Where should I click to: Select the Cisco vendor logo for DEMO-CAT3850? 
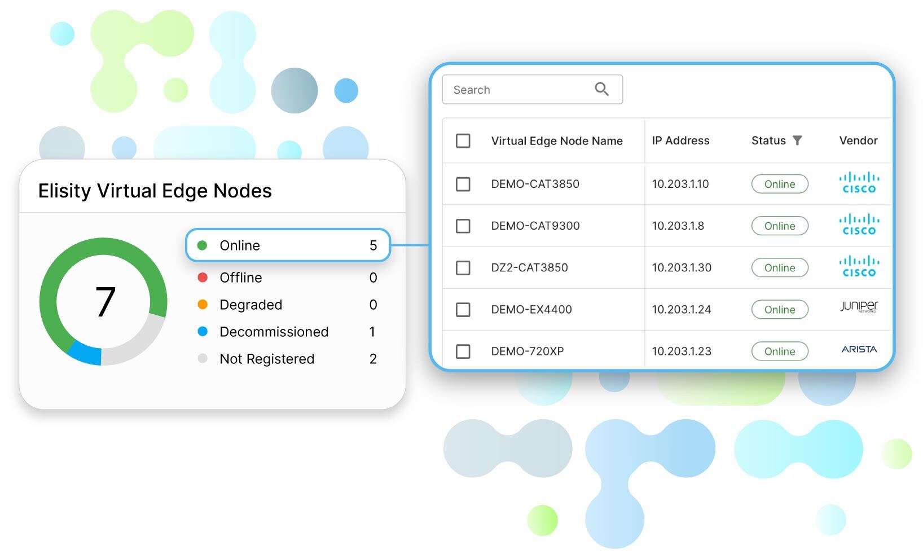859,183
